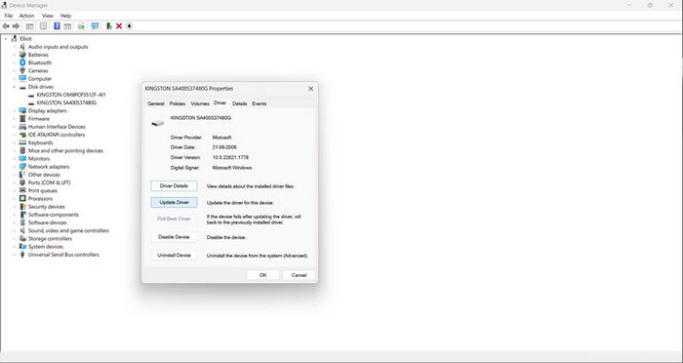Switch to the Details tab

[x=240, y=103]
